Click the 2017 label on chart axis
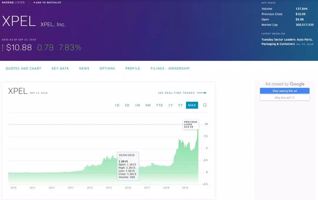 147,188
